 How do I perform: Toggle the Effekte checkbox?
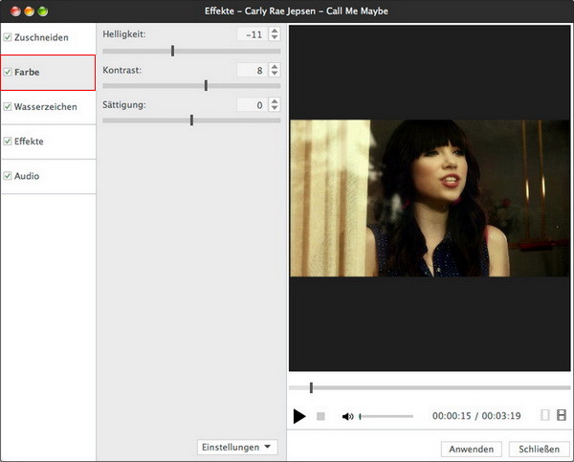click(8, 141)
